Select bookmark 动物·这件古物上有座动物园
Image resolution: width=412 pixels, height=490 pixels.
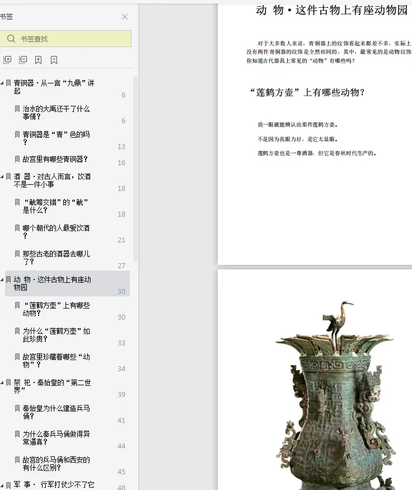pos(67,283)
